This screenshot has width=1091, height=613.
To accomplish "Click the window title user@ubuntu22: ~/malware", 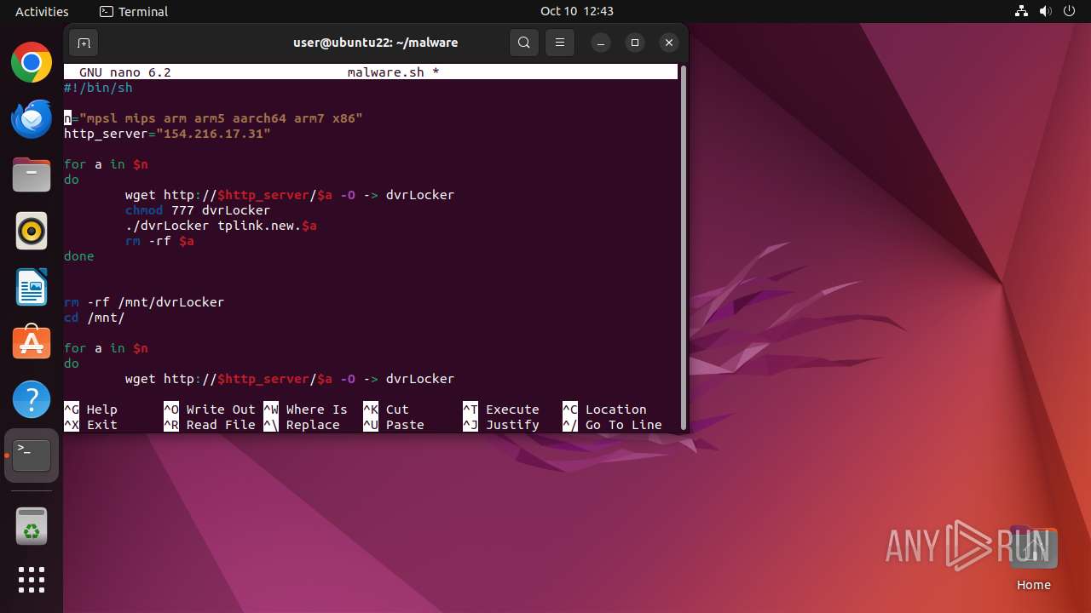I will pyautogui.click(x=376, y=43).
